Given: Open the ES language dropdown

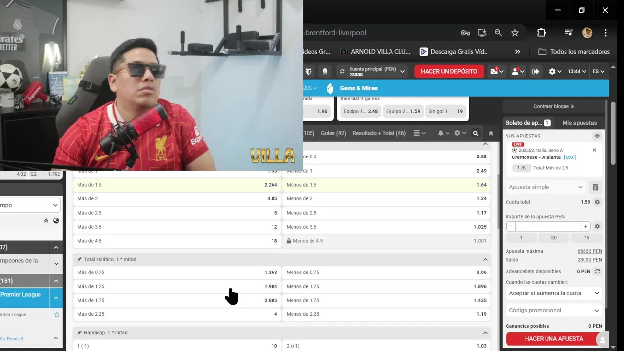Looking at the screenshot, I should [x=598, y=71].
